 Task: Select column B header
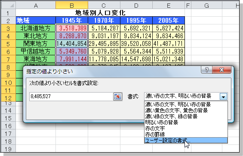pyautogui.click(x=72, y=5)
